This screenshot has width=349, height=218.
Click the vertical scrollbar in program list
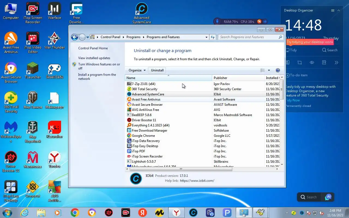pyautogui.click(x=282, y=90)
